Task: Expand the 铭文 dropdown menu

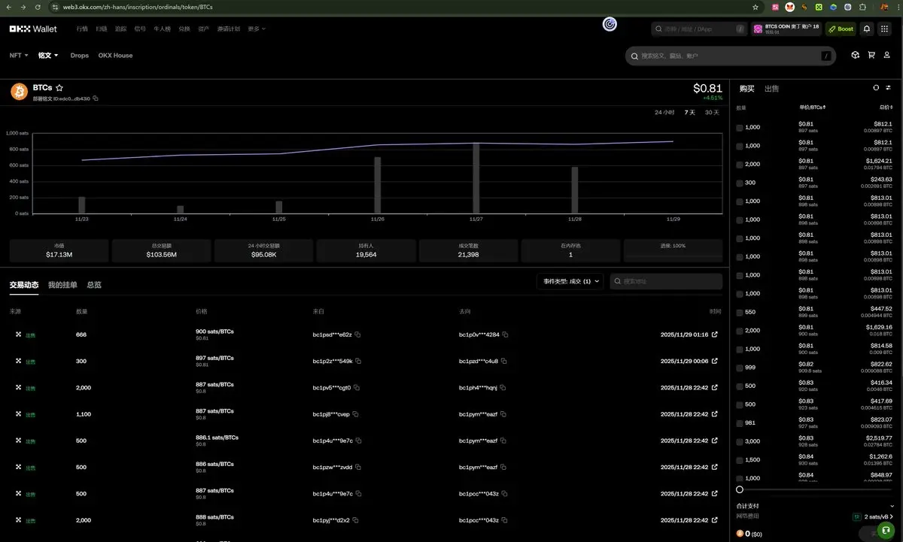Action: click(48, 56)
